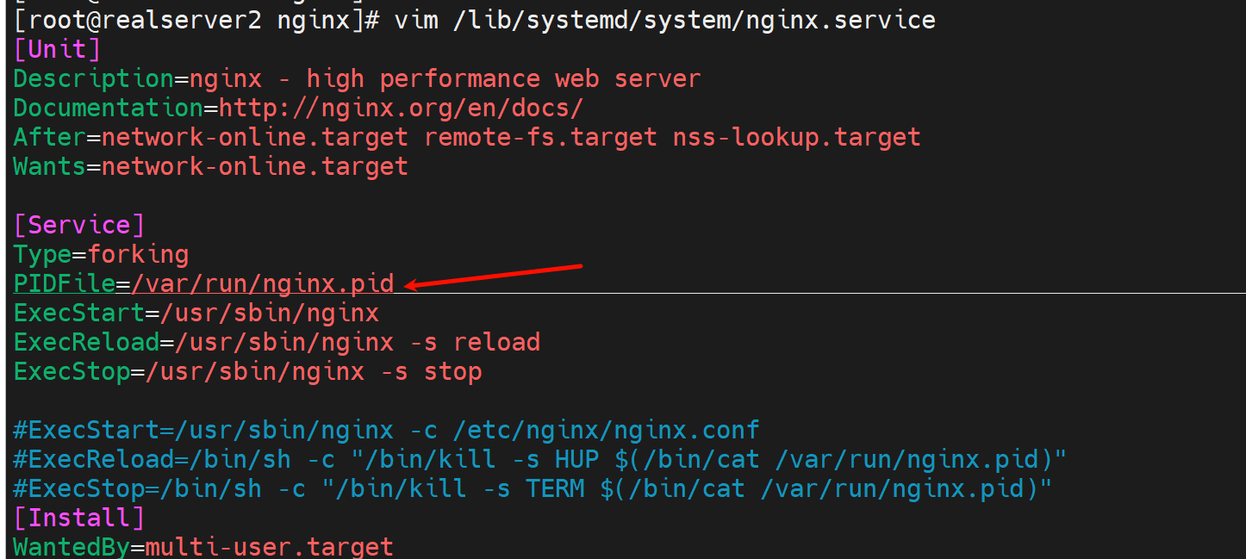The image size is (1246, 559).
Task: Click the [Install] section header
Action: click(x=78, y=518)
